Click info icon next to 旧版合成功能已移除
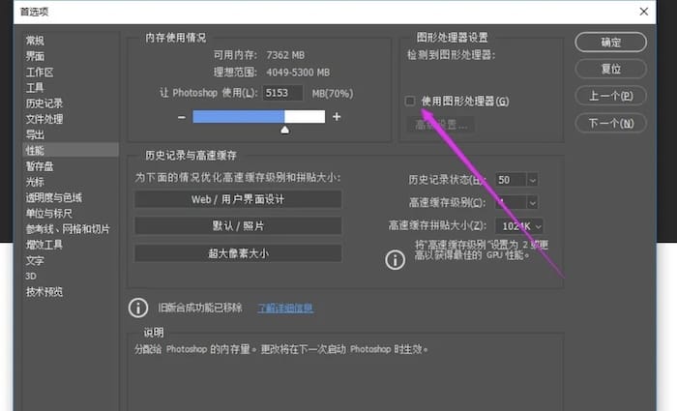Screen dimensions: 677x411 138,308
